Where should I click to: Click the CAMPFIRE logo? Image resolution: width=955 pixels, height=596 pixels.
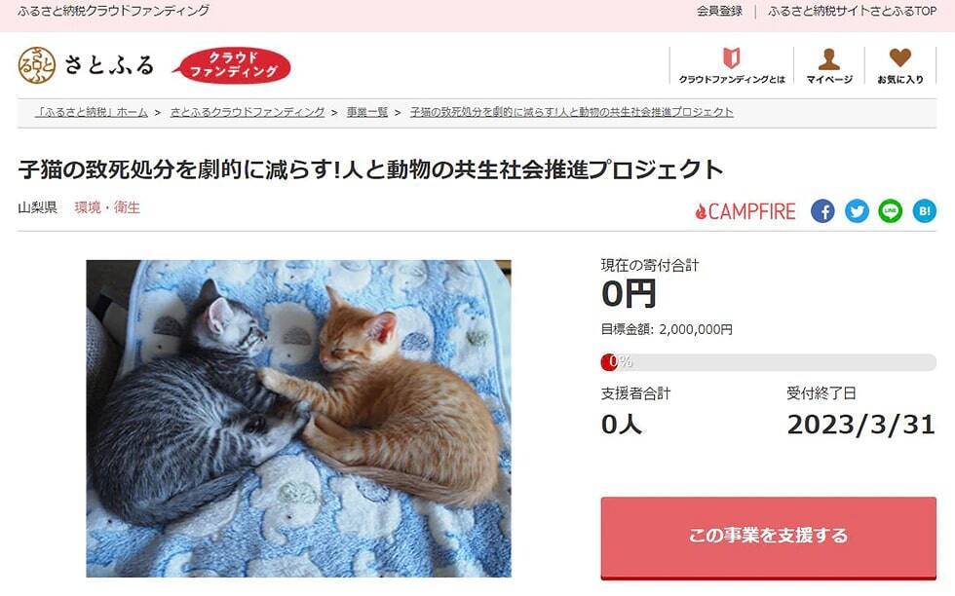tap(745, 211)
